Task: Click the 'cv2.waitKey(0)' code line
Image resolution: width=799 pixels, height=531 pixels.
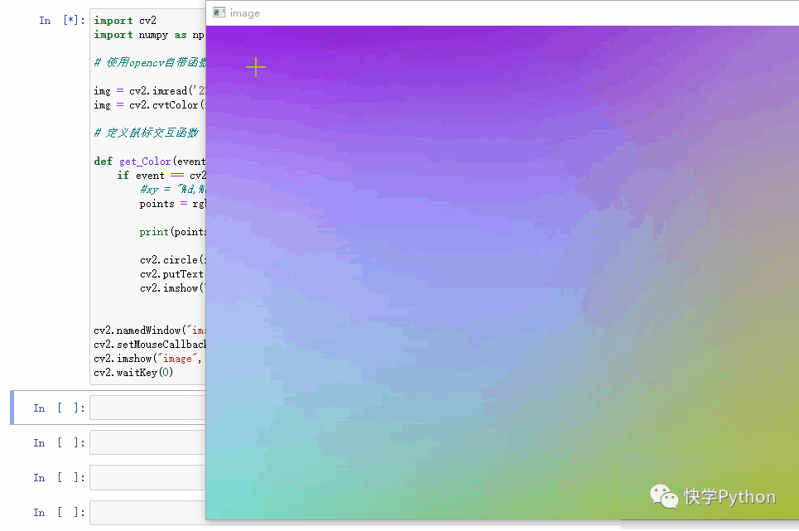Action: tap(133, 373)
